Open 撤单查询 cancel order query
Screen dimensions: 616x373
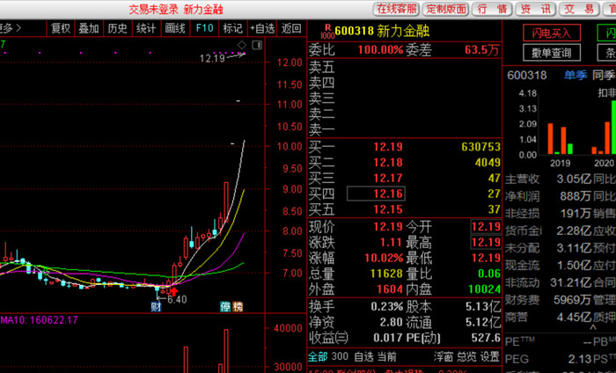point(552,52)
